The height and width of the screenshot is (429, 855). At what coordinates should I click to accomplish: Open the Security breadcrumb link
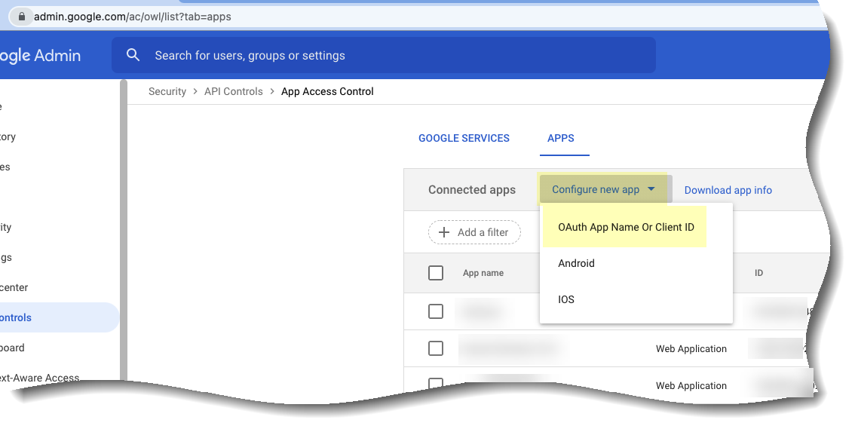[167, 91]
